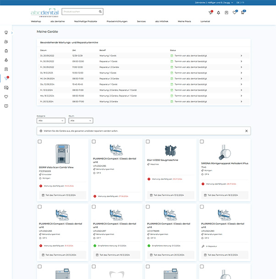Open the Kategorie dropdown filter
The height and width of the screenshot is (279, 276).
click(x=51, y=121)
